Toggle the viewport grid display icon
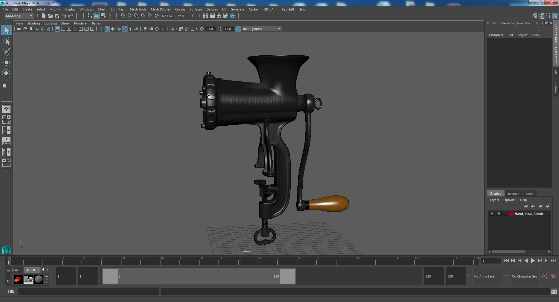 [x=57, y=29]
